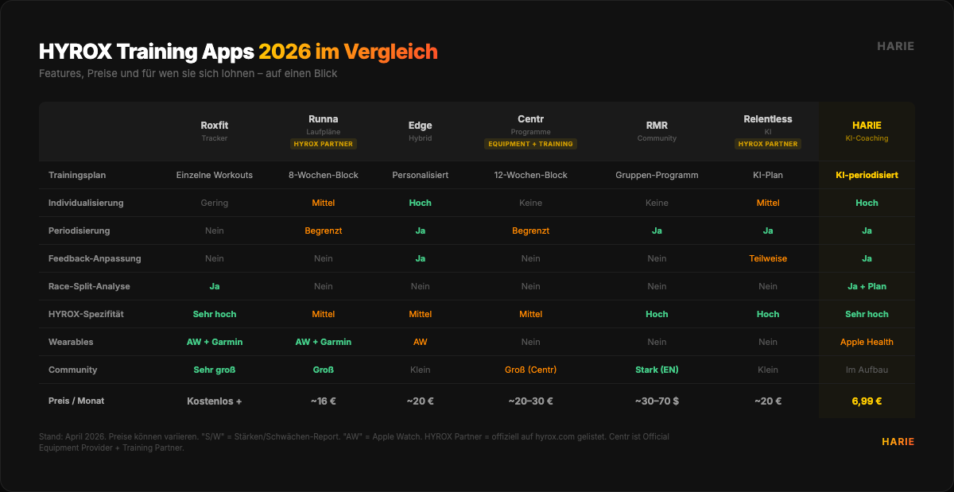The image size is (954, 492).
Task: Click the EQUIPMENT + TRAINING badge under Centr
Action: tap(530, 144)
